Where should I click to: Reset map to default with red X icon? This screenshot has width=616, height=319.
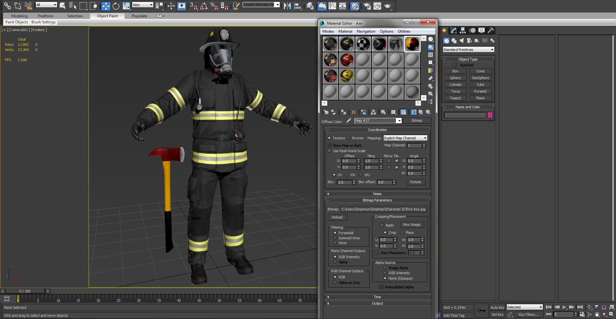[353, 112]
